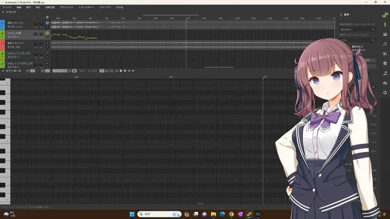This screenshot has width=390, height=219.
Task: Open the music note panel in sidebar
Action: 385,44
